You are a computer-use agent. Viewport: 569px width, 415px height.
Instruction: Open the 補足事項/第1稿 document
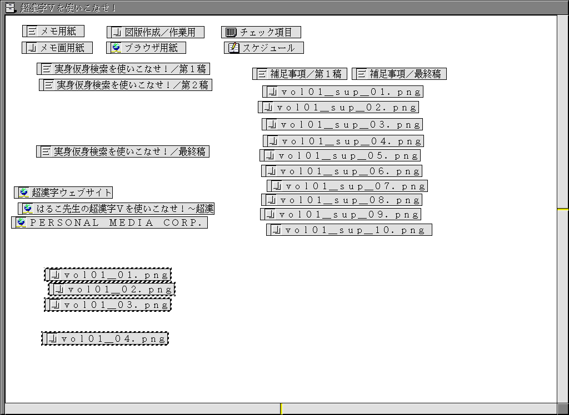300,74
